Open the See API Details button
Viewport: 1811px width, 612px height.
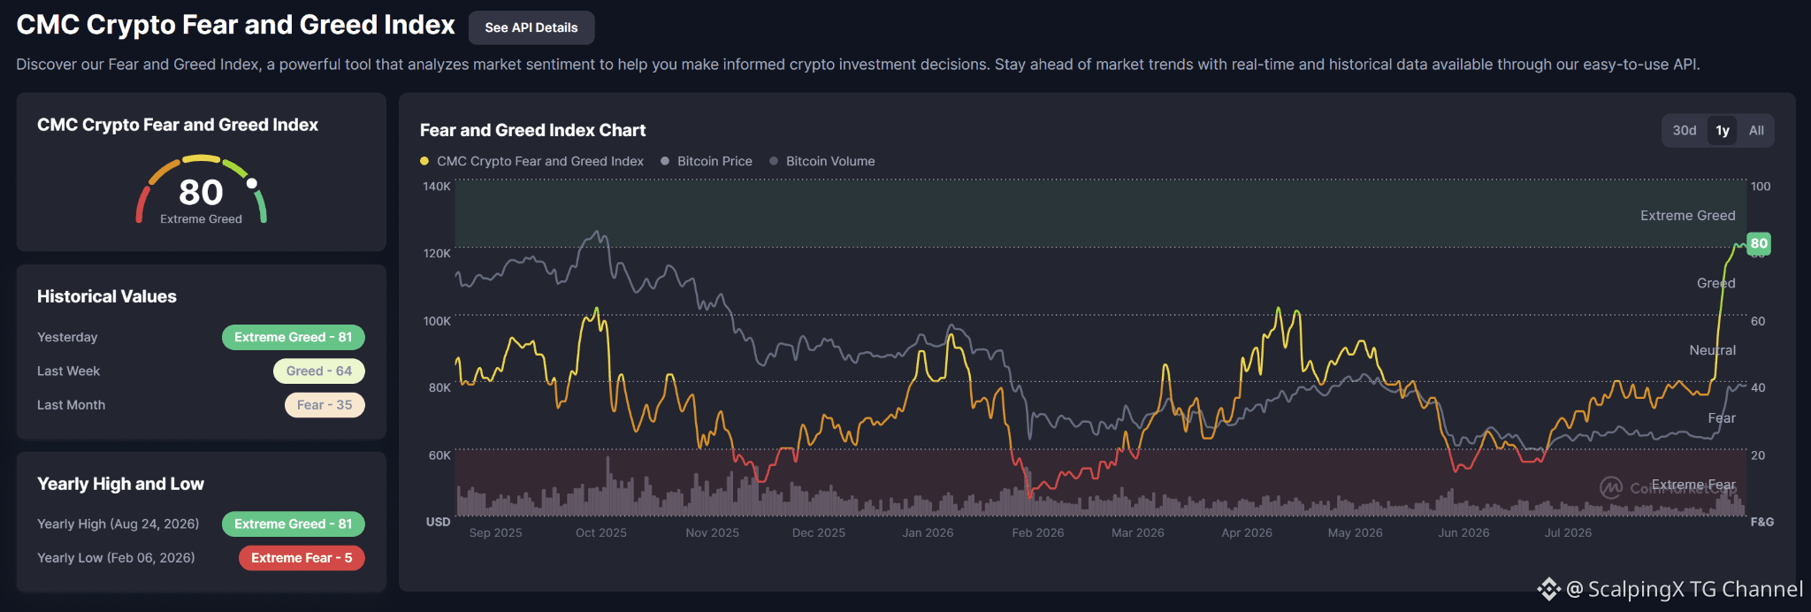(x=531, y=27)
